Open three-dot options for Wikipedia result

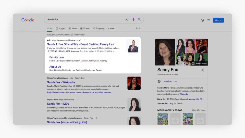[88, 78]
